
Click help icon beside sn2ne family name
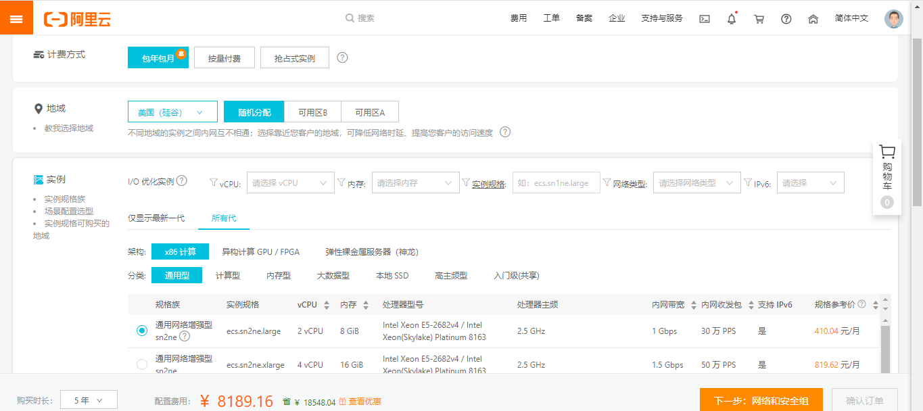(185, 336)
